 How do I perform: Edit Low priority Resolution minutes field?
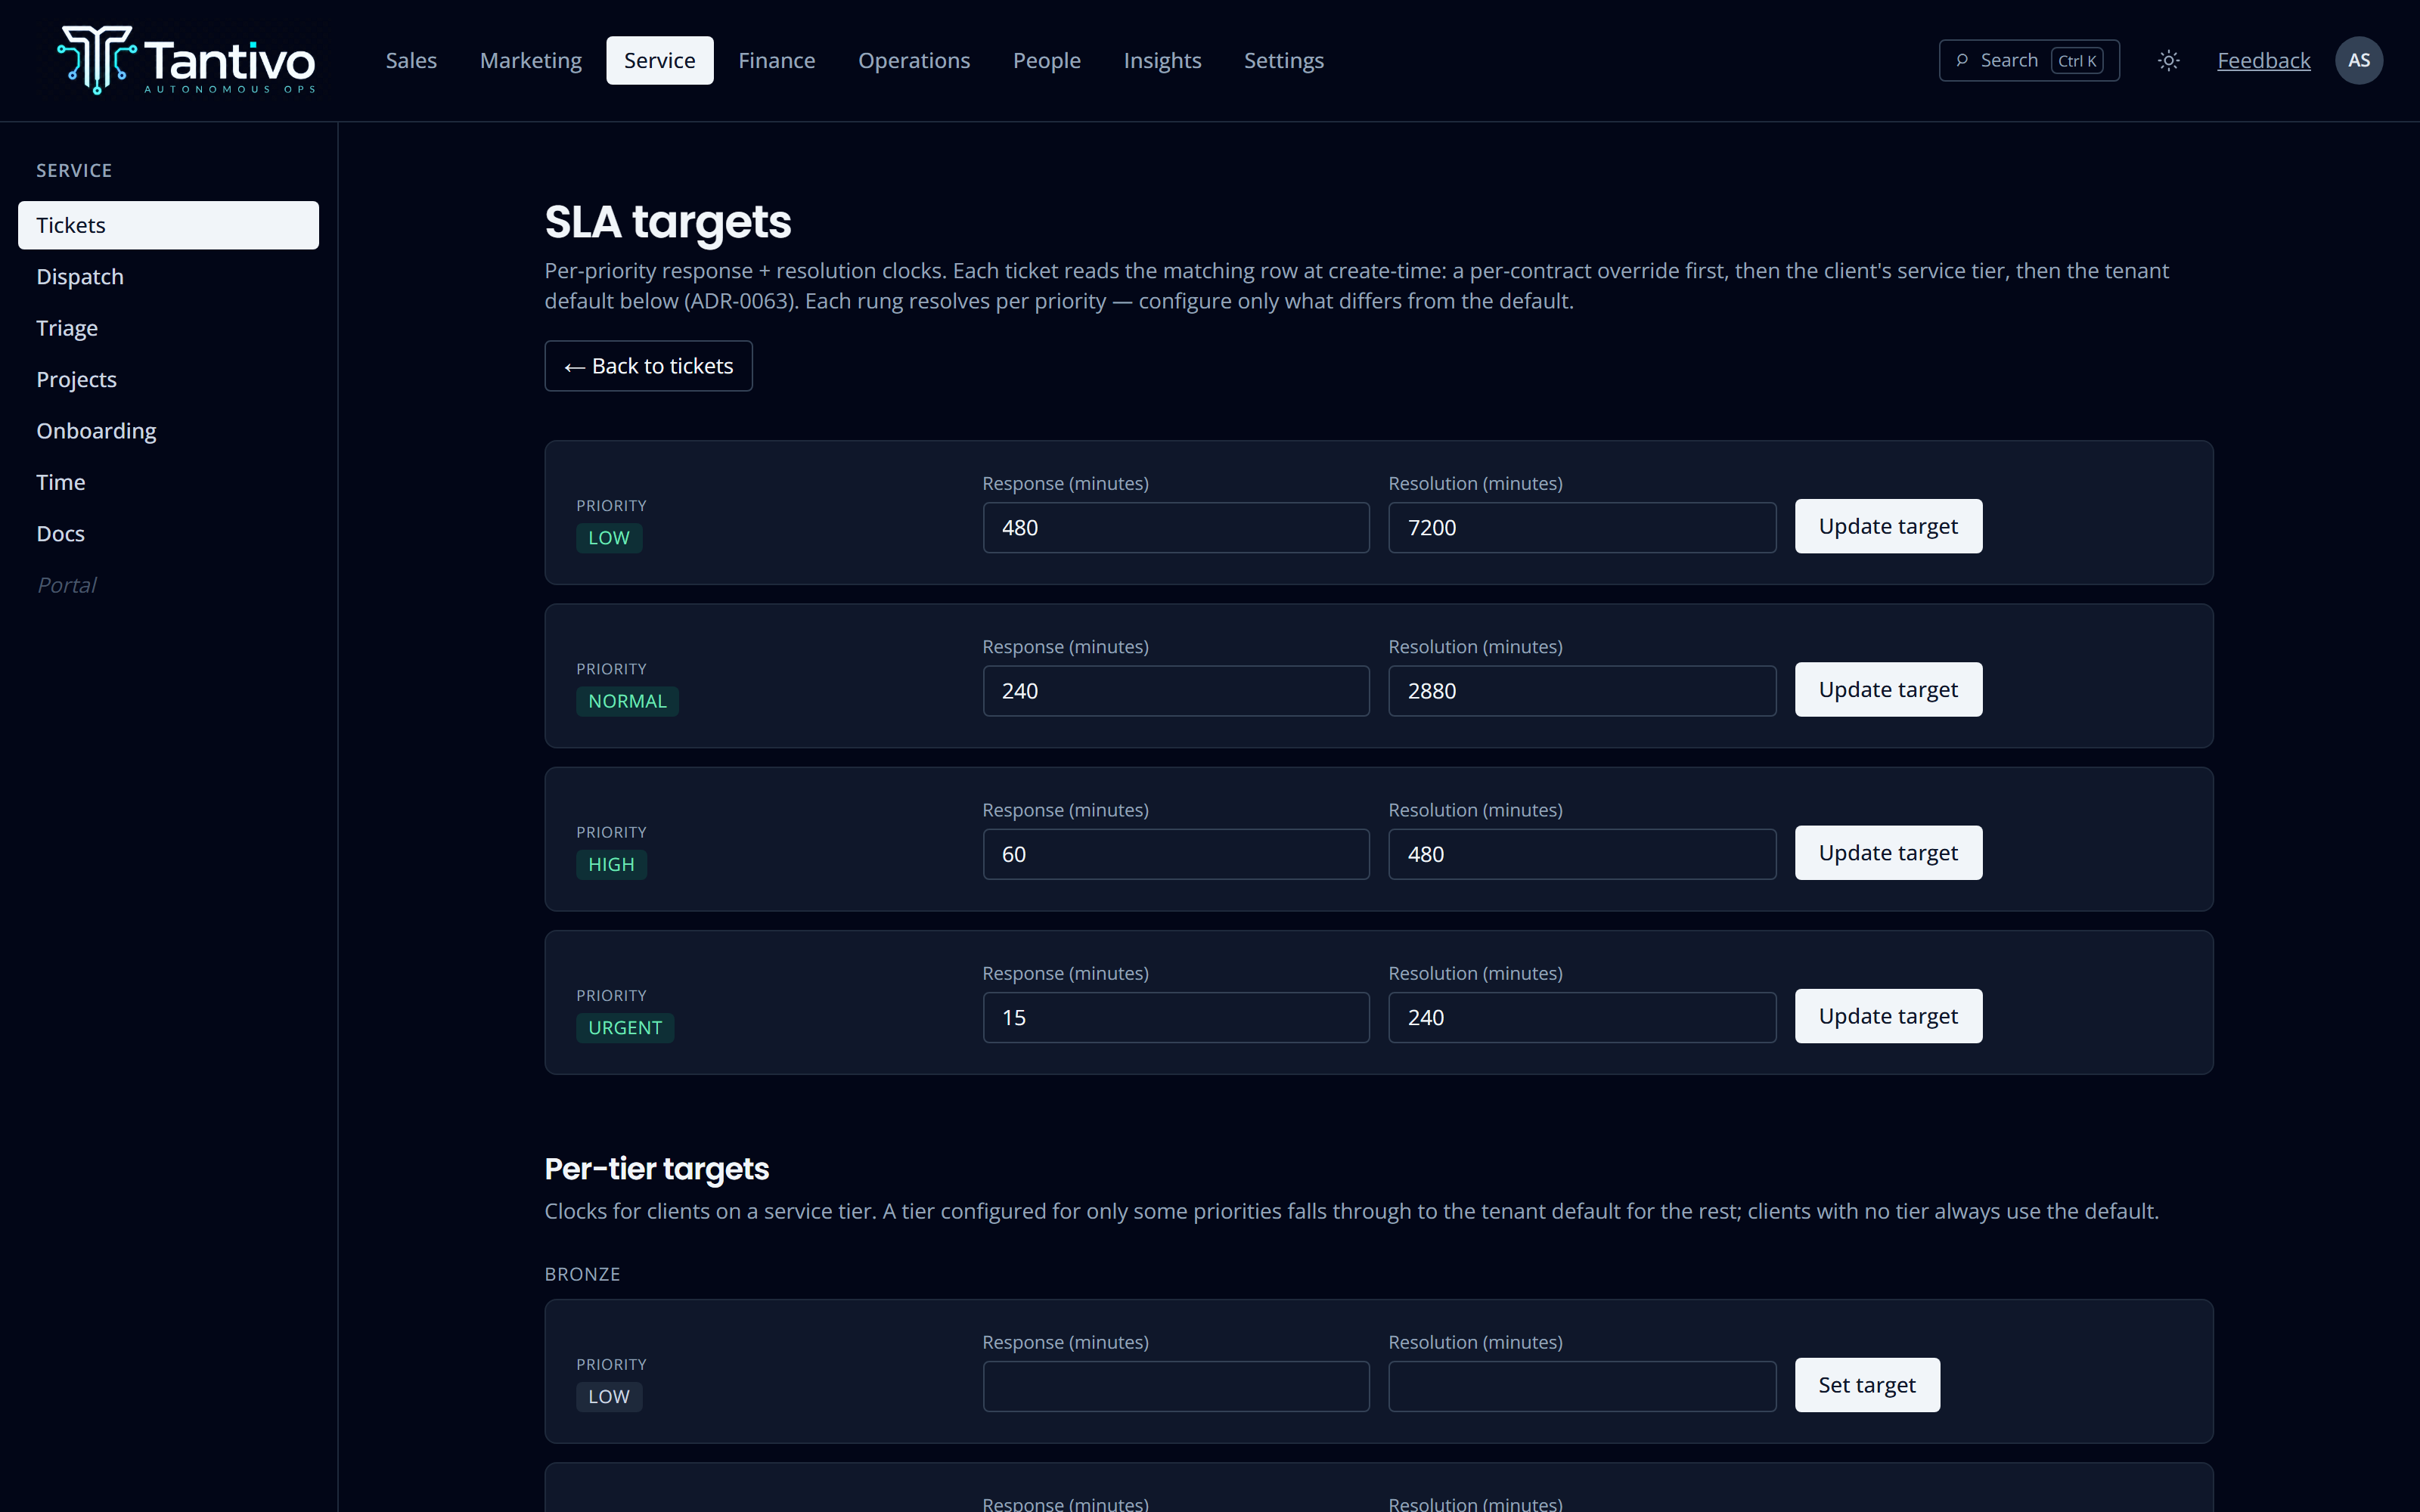(x=1582, y=528)
